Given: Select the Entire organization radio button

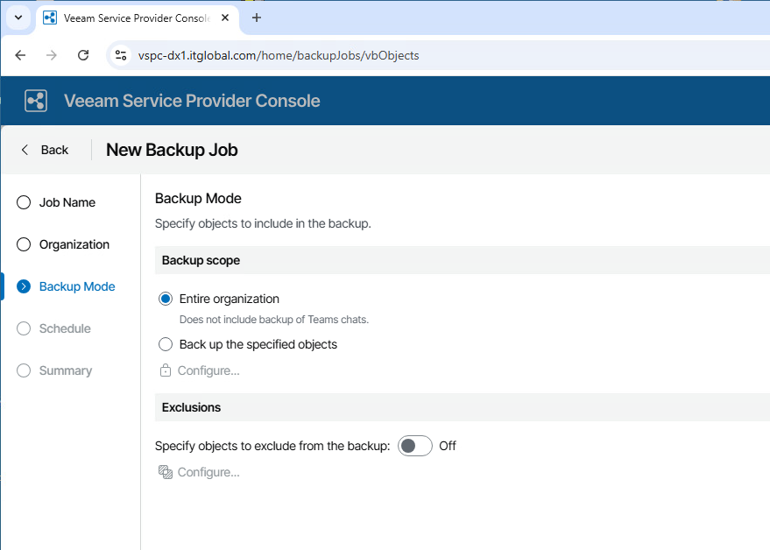Looking at the screenshot, I should coord(166,299).
